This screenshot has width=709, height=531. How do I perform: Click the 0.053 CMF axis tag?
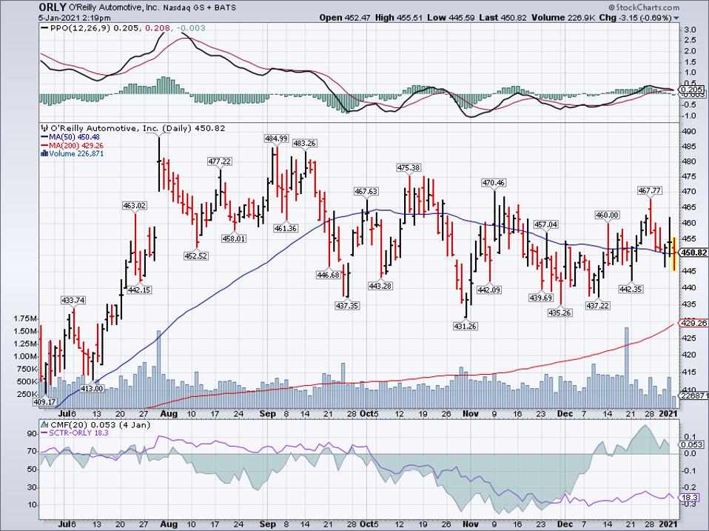tap(692, 445)
